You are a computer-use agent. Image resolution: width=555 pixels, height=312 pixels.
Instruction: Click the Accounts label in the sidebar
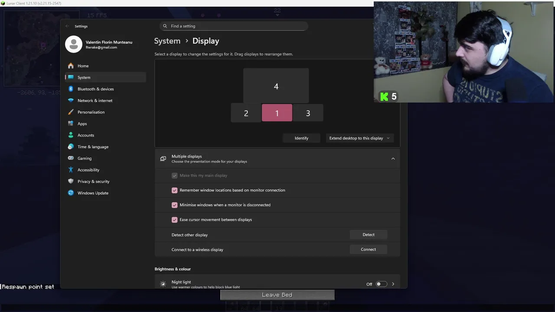point(86,135)
